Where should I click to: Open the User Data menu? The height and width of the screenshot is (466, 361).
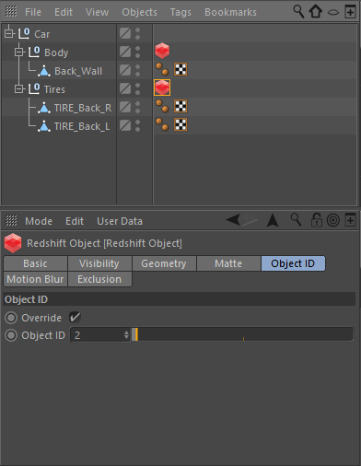120,221
